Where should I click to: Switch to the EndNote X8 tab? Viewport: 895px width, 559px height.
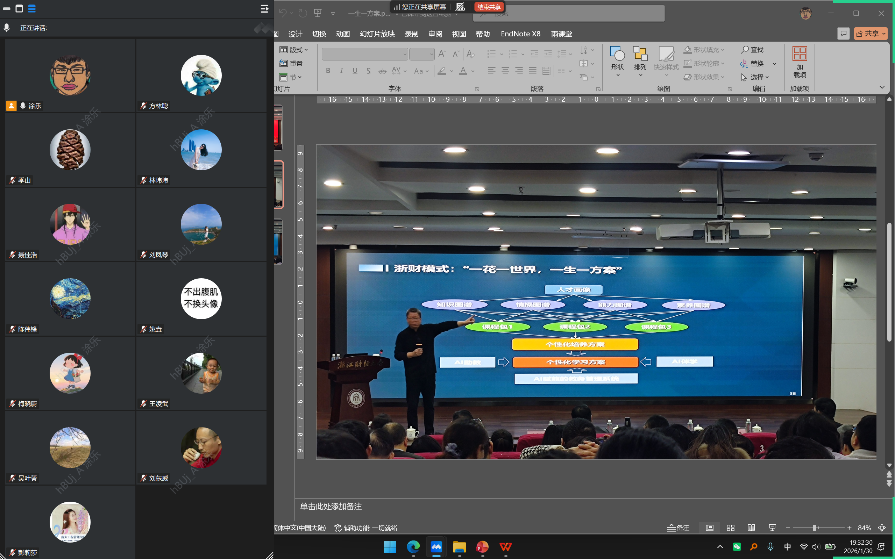pyautogui.click(x=520, y=34)
